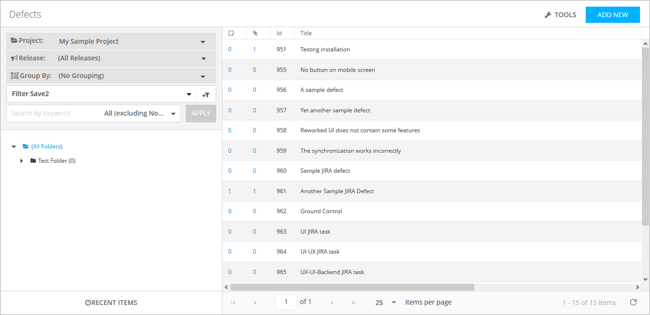The image size is (650, 315).
Task: Click the Add New button
Action: 612,15
